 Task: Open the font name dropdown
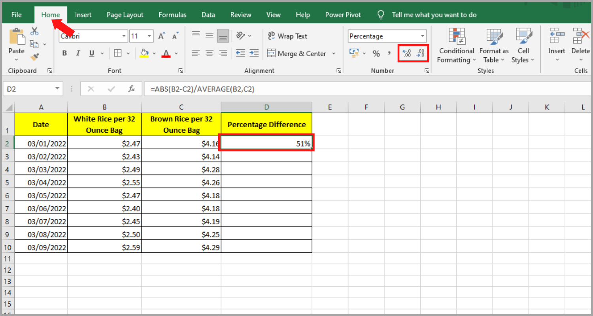[x=125, y=36]
